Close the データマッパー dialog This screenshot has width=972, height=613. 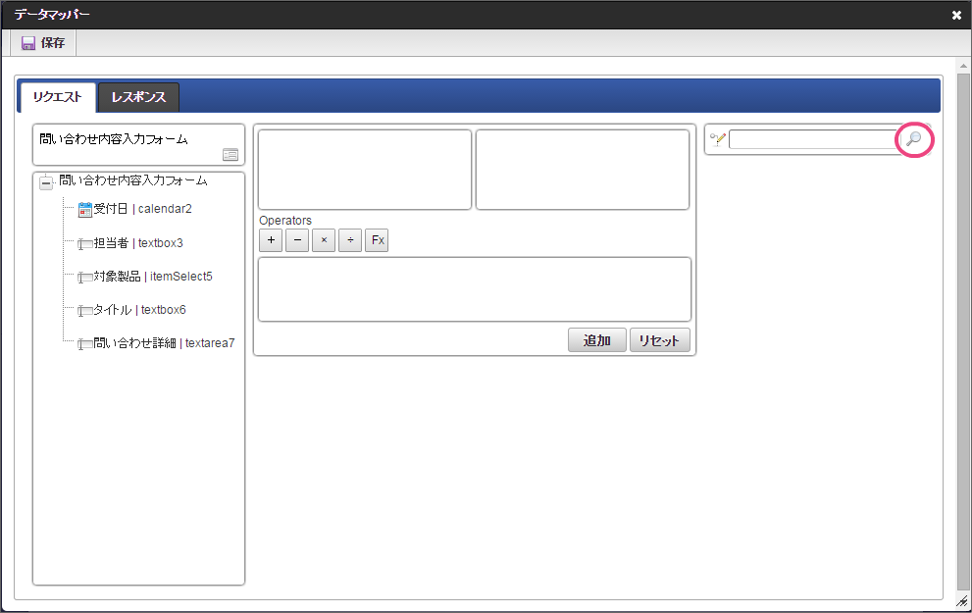tap(956, 16)
